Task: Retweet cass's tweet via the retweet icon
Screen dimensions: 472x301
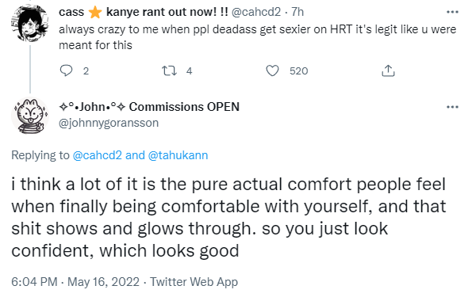Action: click(170, 71)
